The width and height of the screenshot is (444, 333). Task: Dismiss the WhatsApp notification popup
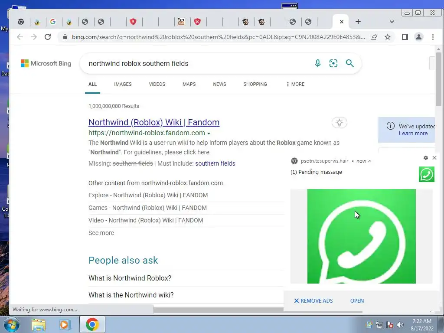coord(434,158)
